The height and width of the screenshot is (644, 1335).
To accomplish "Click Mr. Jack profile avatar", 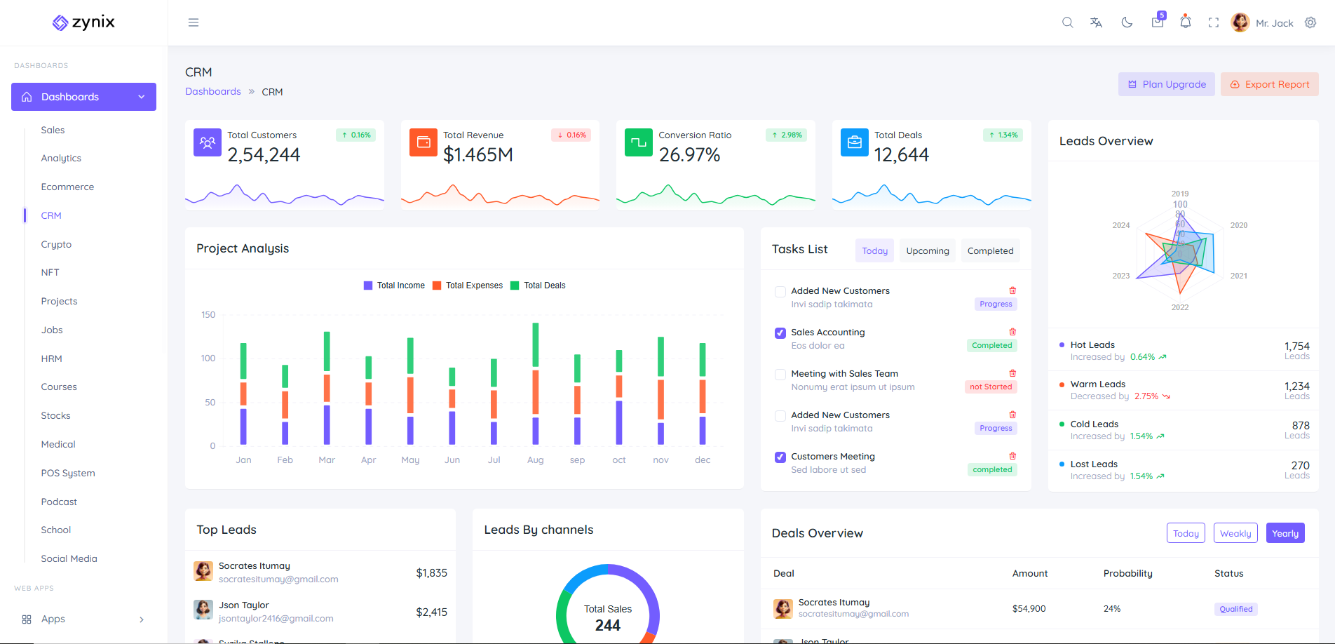I will tap(1240, 22).
